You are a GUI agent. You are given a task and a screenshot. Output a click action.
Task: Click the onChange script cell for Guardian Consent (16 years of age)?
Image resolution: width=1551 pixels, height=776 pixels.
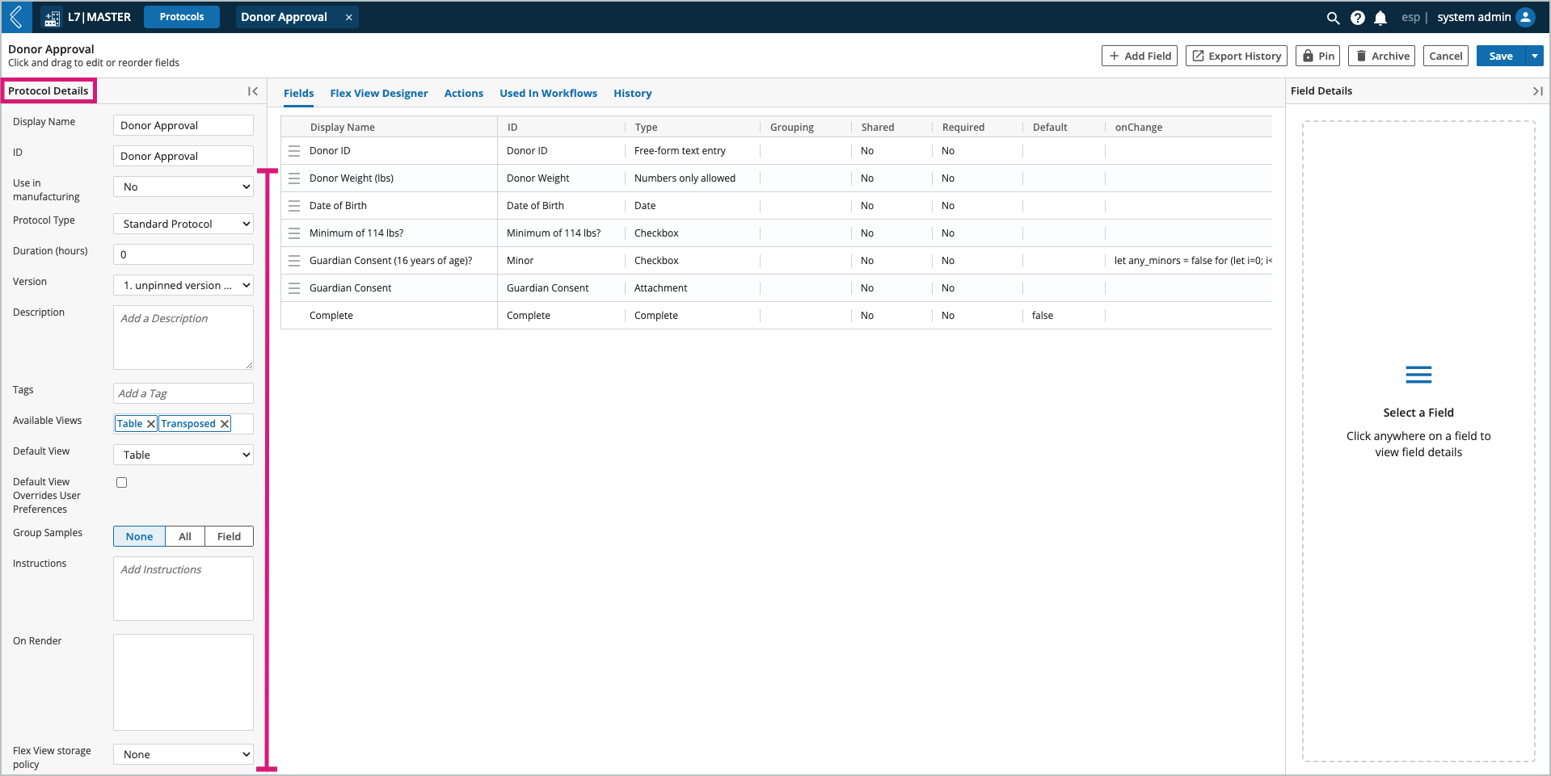click(x=1189, y=261)
